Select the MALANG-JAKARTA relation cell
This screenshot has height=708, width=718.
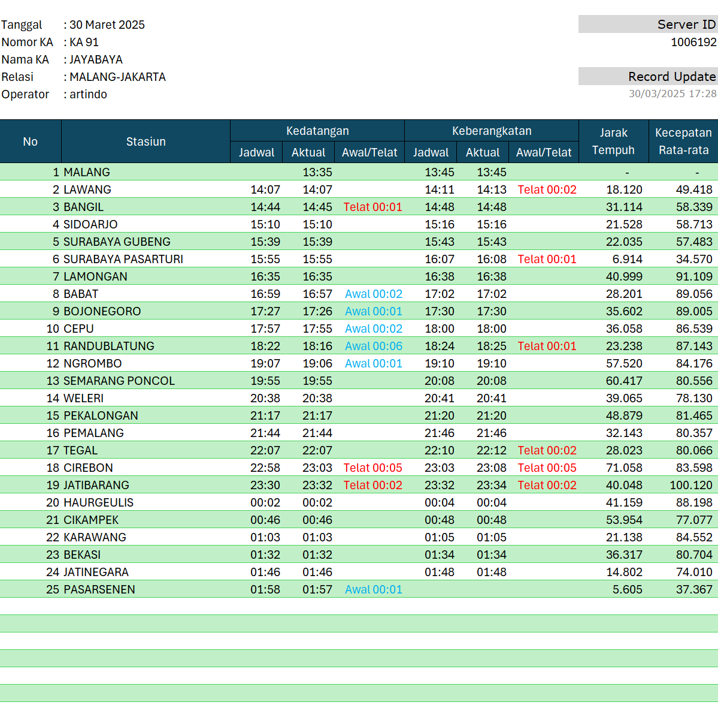117,77
